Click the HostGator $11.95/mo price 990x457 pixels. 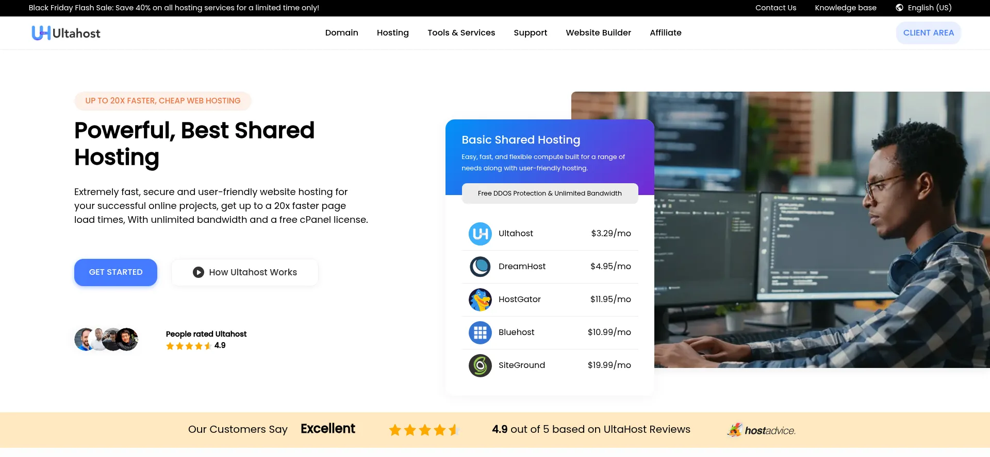610,300
